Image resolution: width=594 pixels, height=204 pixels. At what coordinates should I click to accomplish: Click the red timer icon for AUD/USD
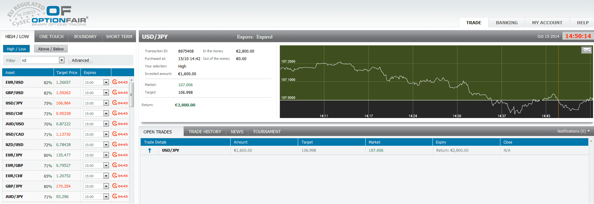tap(115, 123)
